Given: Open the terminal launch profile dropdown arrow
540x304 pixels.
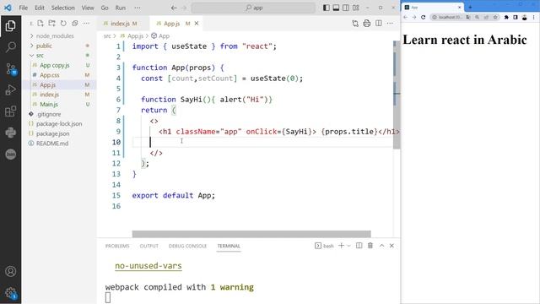Looking at the screenshot, I should (348, 246).
